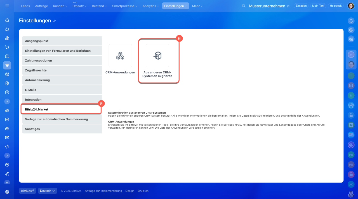Open the bar chart analytics sidebar icon
Image resolution: width=358 pixels, height=199 pixels.
pos(7,38)
